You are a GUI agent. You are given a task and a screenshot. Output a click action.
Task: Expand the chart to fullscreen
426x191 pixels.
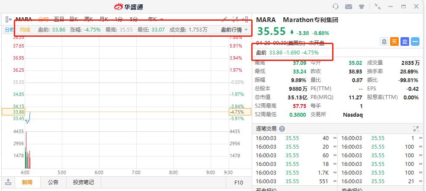pyautogui.click(x=235, y=19)
